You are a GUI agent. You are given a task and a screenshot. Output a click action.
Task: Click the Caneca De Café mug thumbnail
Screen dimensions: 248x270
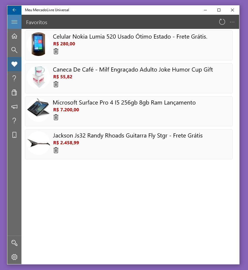pos(38,77)
